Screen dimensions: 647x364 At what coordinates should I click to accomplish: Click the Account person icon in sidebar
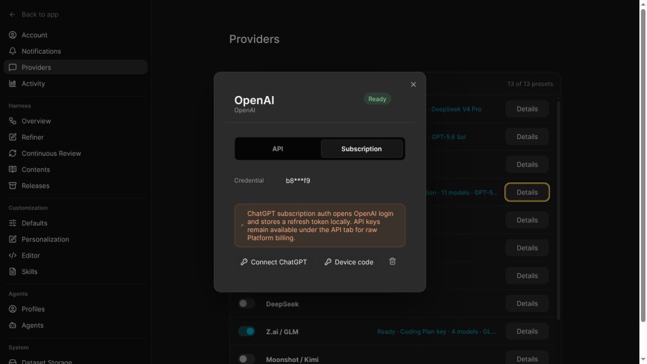pos(13,35)
